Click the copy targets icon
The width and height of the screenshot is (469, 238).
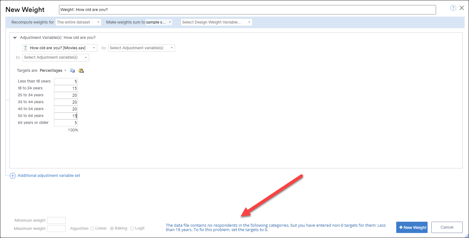point(72,71)
